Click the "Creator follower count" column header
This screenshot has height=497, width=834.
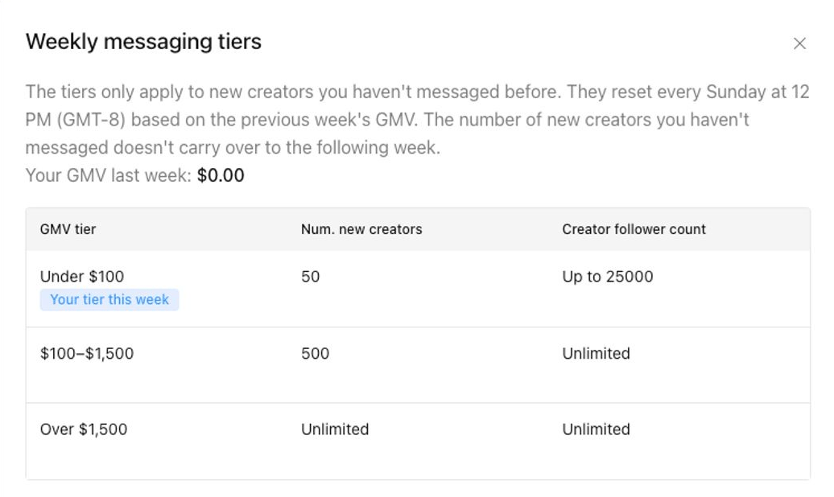click(634, 229)
